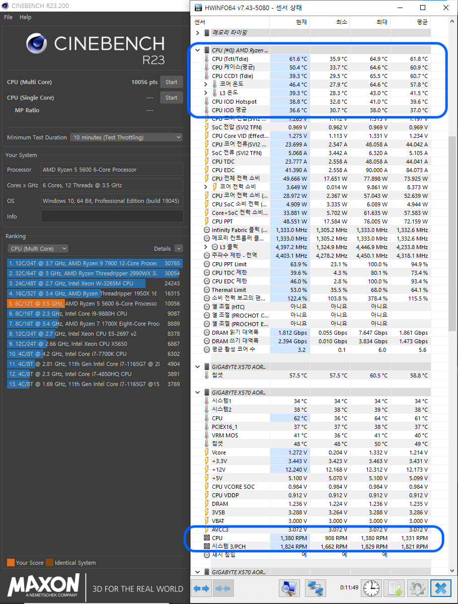The image size is (458, 604).
Task: Click the Info input field in Your System
Action: point(112,216)
